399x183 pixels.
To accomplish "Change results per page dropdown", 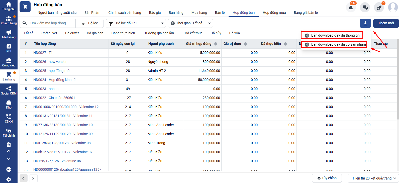I will [x=373, y=178].
